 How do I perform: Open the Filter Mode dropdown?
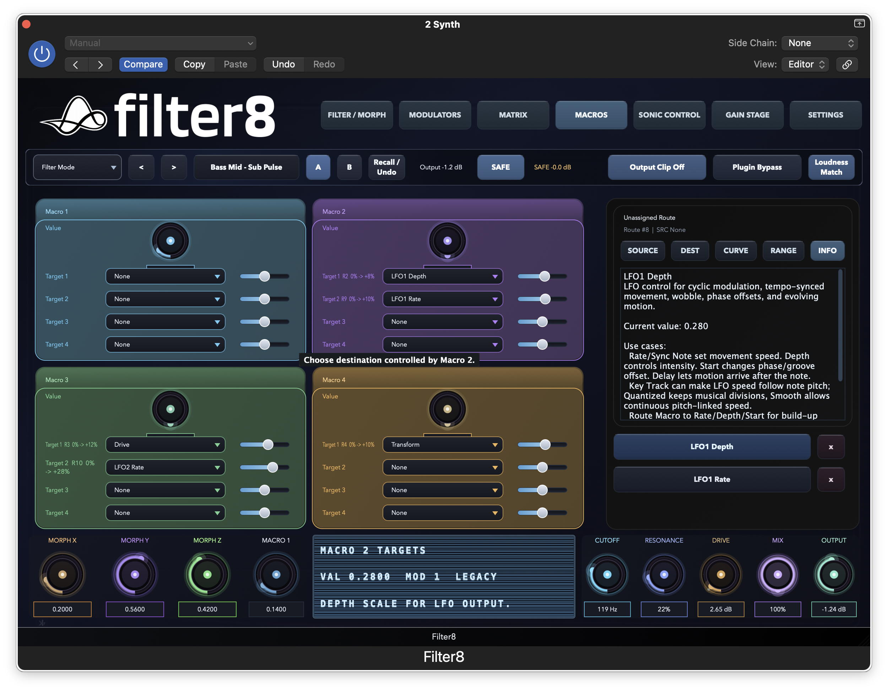(x=77, y=167)
